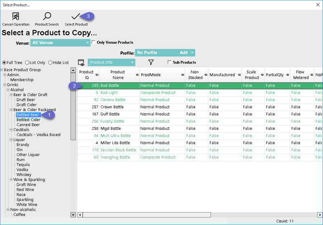The image size is (323, 225).
Task: Sort by Product Name column header
Action: 117,75
